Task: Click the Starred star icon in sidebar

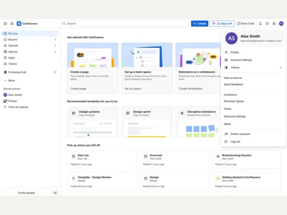Action: tap(5, 45)
